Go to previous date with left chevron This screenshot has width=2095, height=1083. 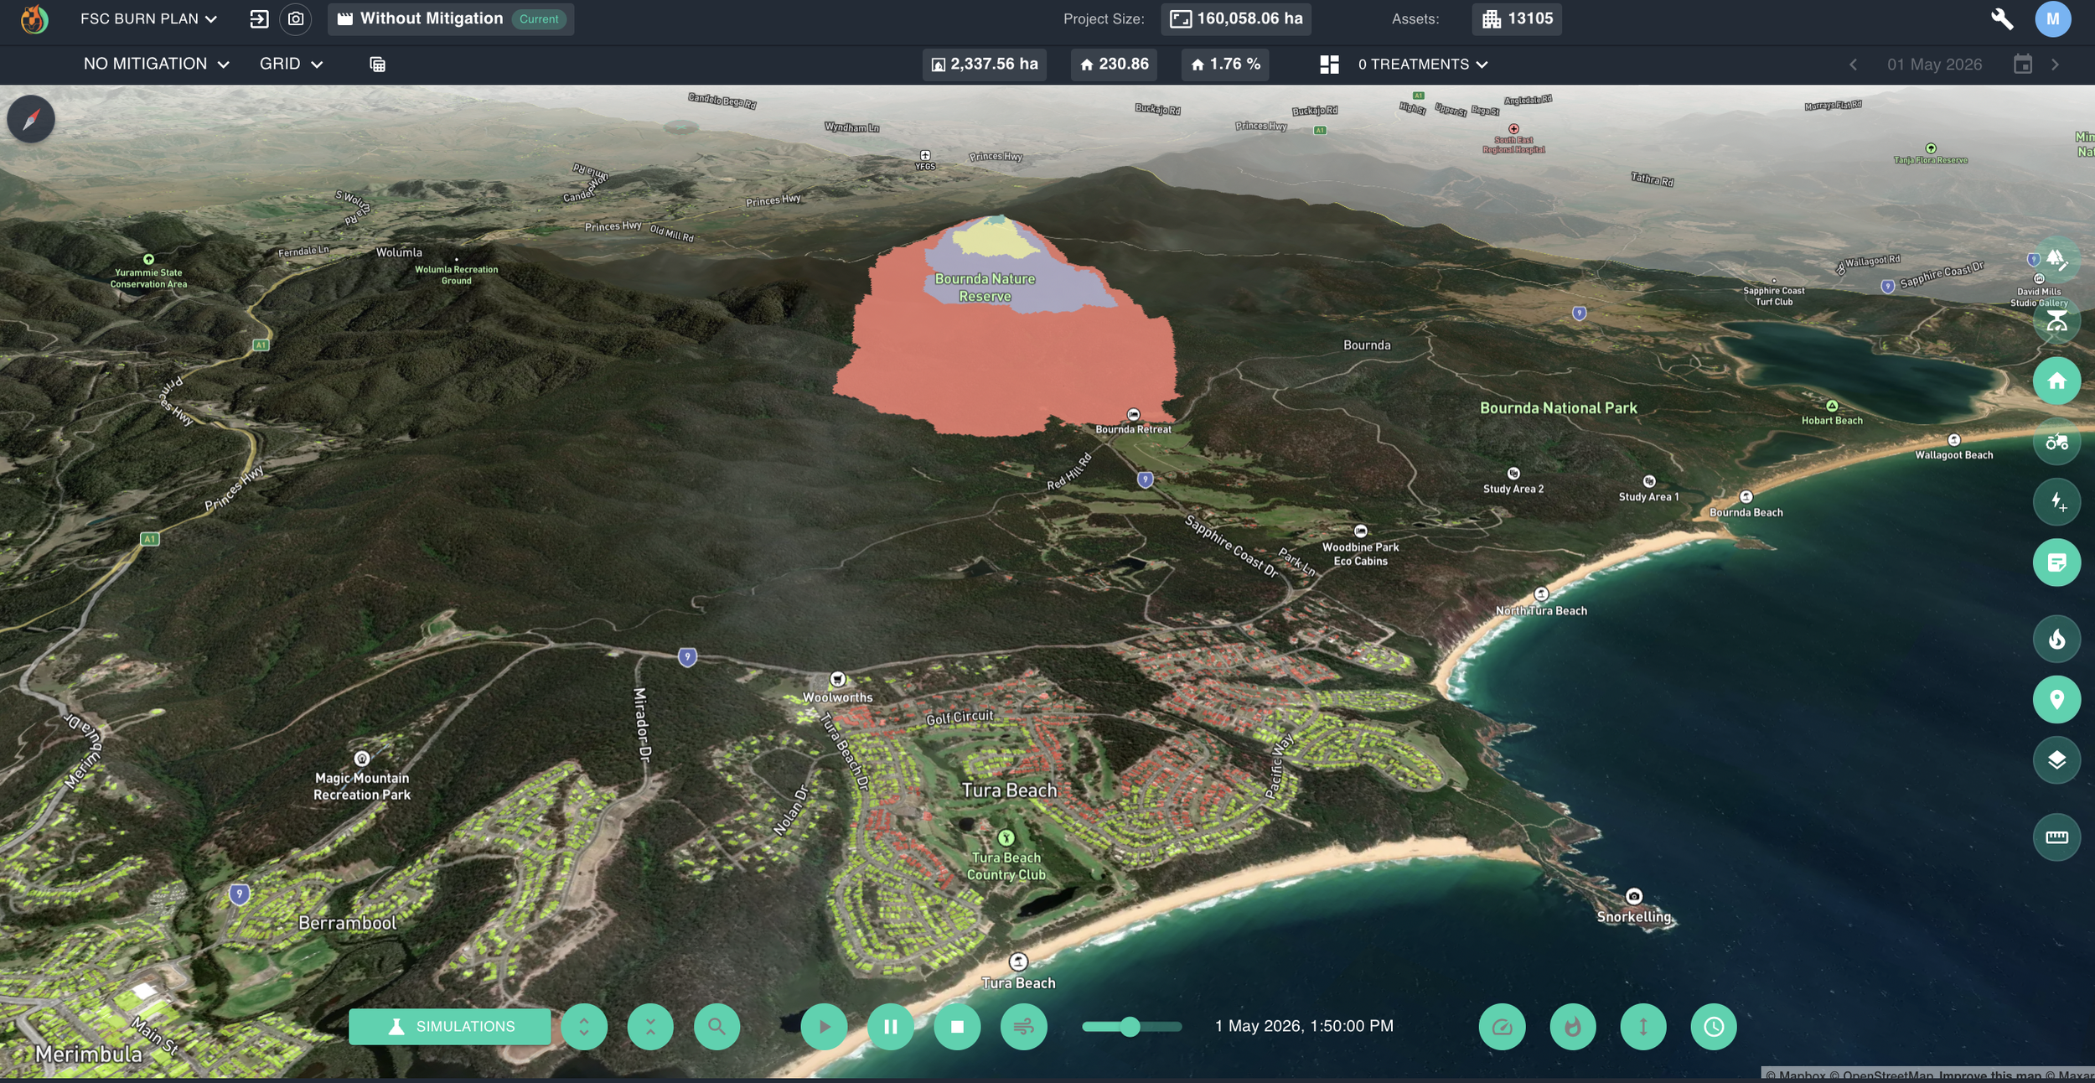pos(1853,65)
